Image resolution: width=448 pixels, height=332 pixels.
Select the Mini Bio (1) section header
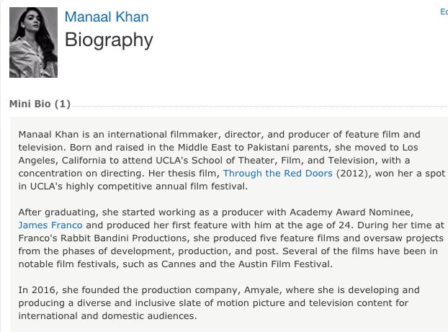point(40,104)
